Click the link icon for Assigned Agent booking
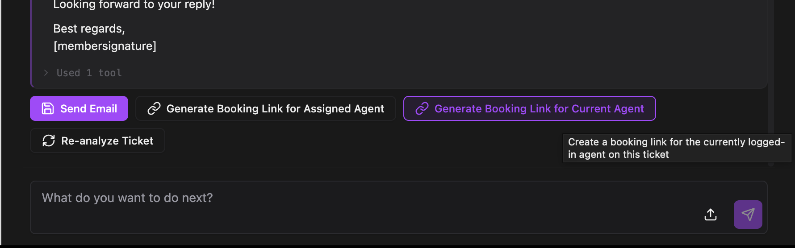The width and height of the screenshot is (795, 248). (x=154, y=108)
